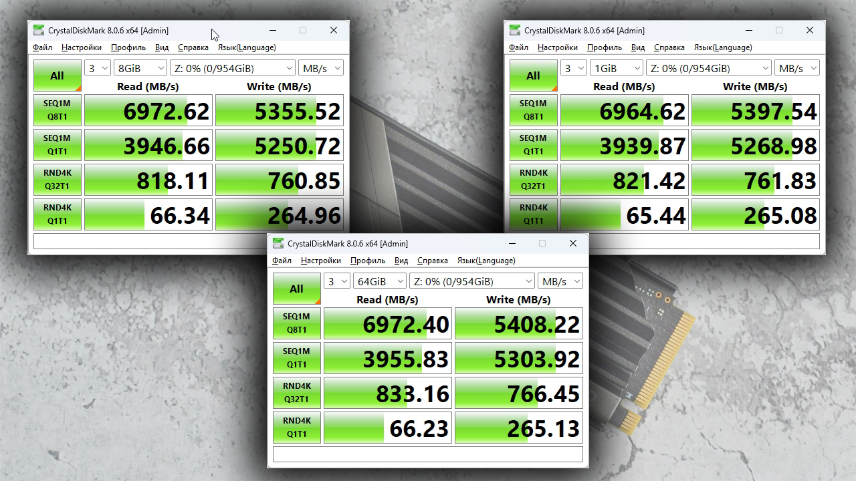Start SEQ1M Q1T1 test in 1GiB window
This screenshot has height=481, width=856.
[x=534, y=145]
